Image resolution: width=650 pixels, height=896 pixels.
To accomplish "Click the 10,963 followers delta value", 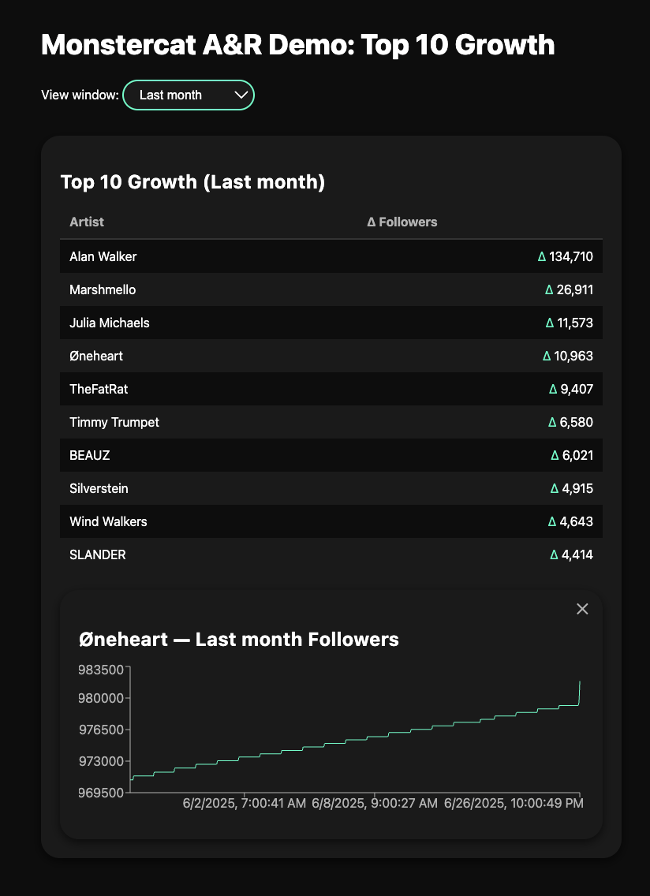I will pyautogui.click(x=568, y=356).
